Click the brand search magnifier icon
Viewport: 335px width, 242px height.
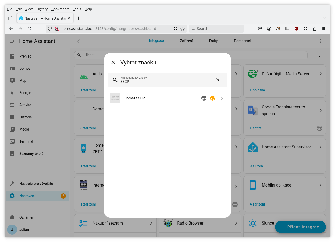point(115,80)
